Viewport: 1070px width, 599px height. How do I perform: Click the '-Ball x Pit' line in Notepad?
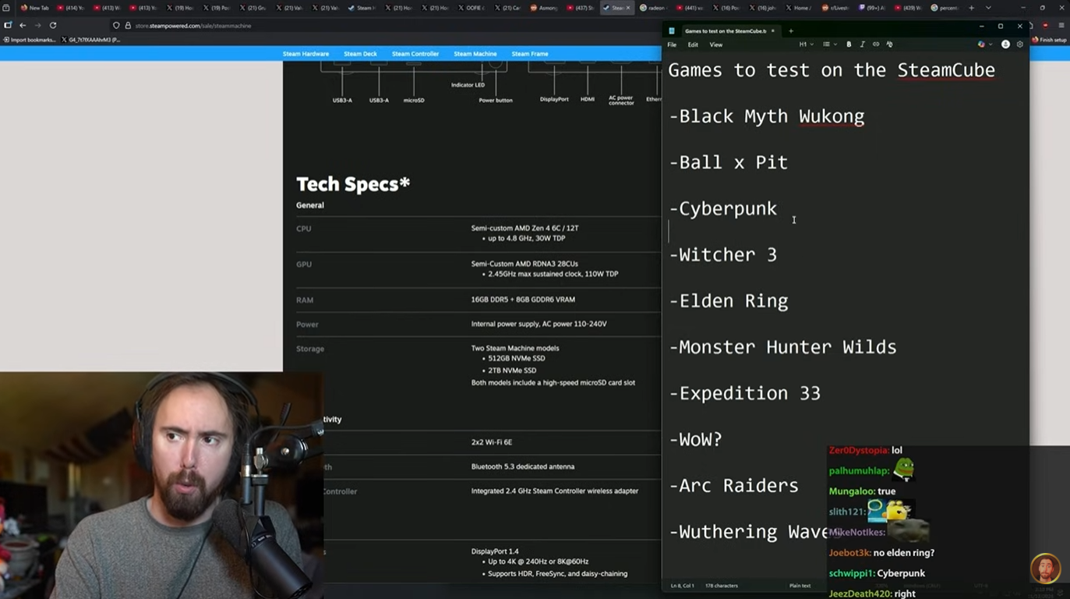(x=729, y=162)
